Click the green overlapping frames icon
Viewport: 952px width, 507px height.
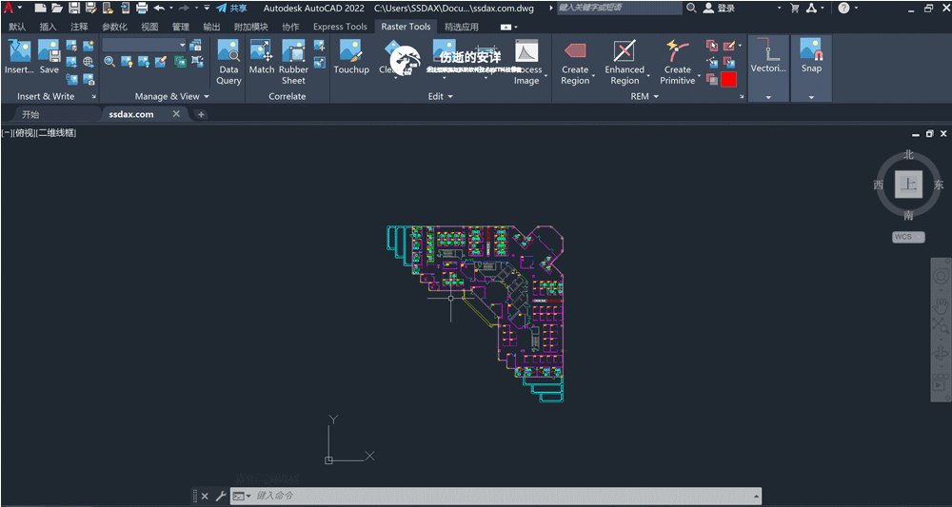pyautogui.click(x=180, y=61)
